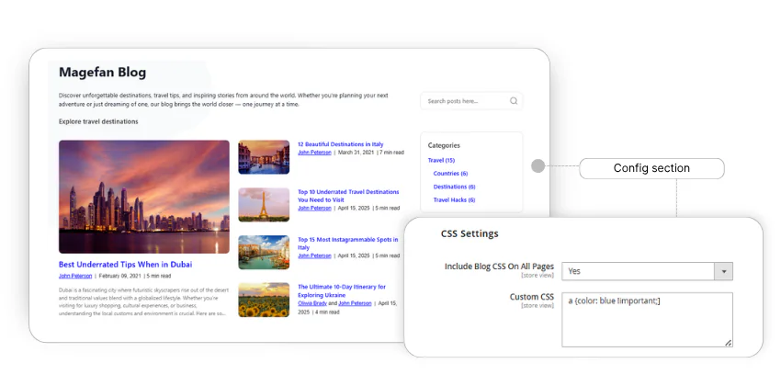The image size is (781, 386).
Task: Open author Olivia Brady link
Action: pos(312,303)
